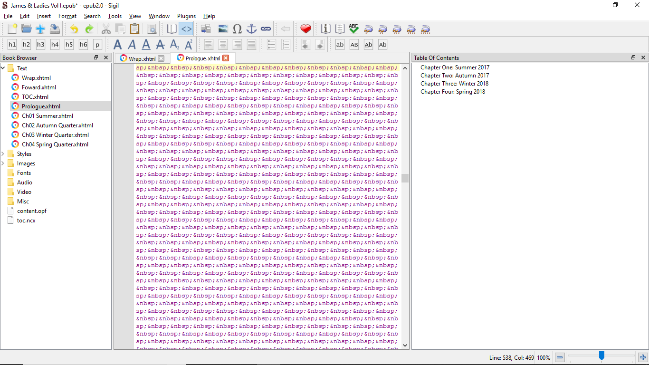Click the zoom slider handle

[601, 355]
